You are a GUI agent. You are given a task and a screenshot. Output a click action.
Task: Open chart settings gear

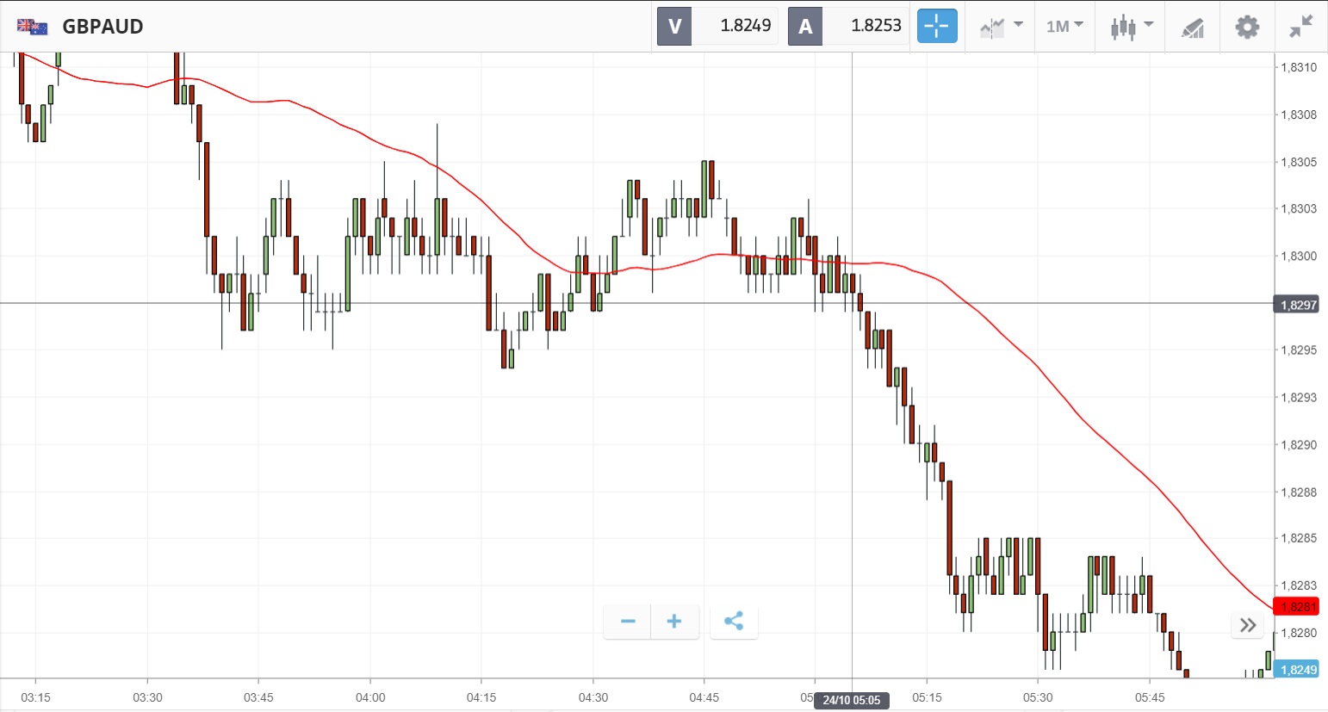point(1246,27)
